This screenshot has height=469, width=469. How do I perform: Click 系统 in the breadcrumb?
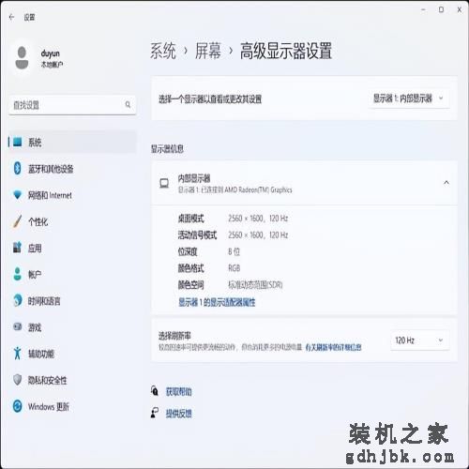[163, 51]
